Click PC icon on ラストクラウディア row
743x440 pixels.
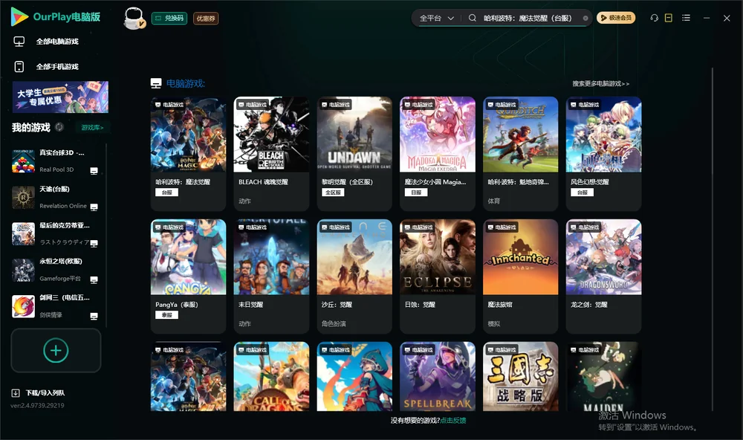(94, 244)
